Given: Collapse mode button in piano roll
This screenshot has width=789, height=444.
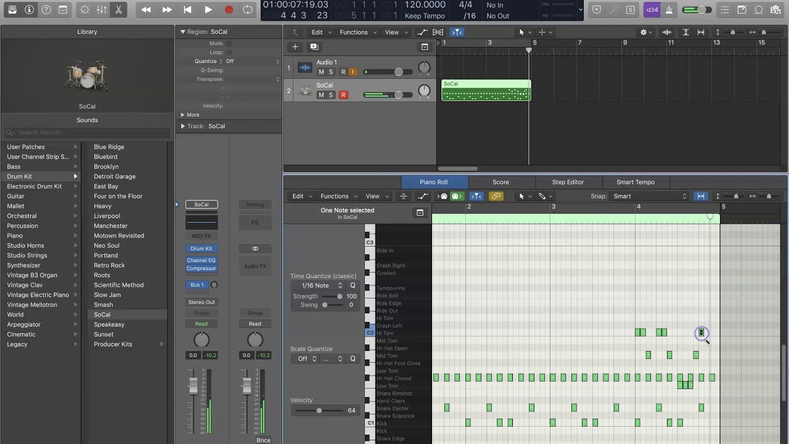Looking at the screenshot, I should pyautogui.click(x=403, y=196).
